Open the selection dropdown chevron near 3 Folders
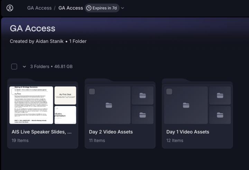 click(24, 66)
